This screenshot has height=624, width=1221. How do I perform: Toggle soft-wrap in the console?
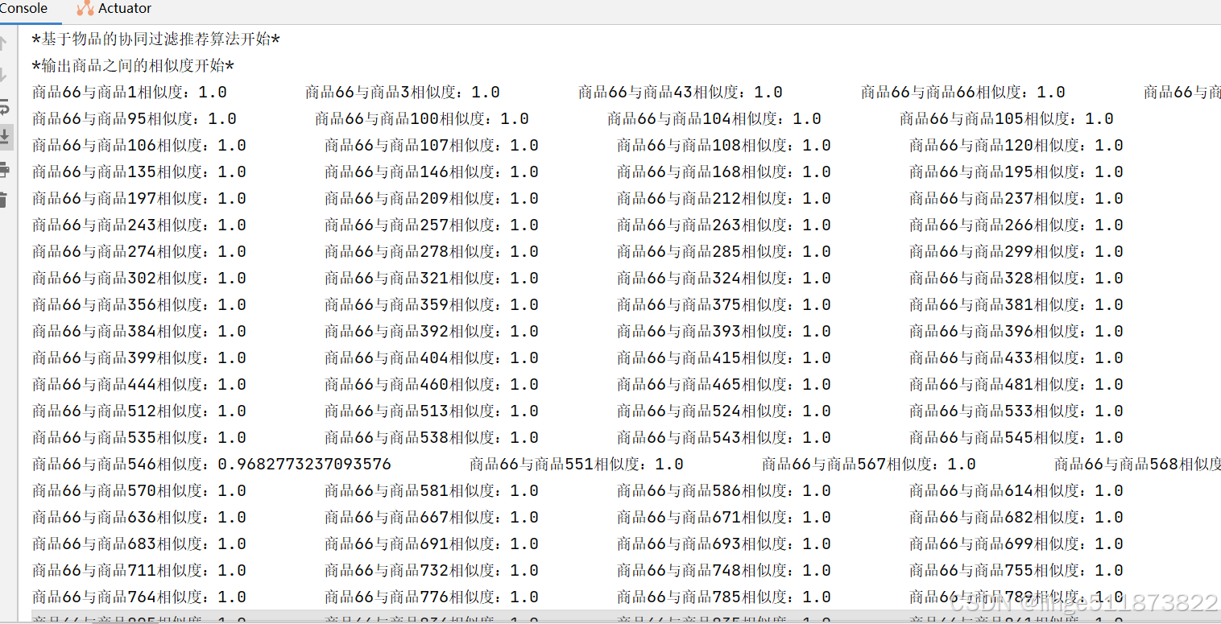click(4, 106)
